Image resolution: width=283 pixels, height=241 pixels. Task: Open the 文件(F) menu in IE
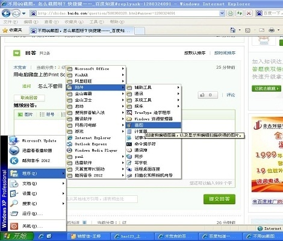pos(10,22)
